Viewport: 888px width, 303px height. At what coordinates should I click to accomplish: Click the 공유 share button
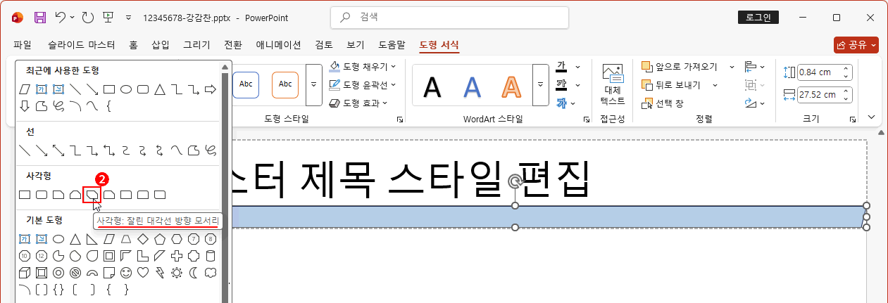click(856, 45)
